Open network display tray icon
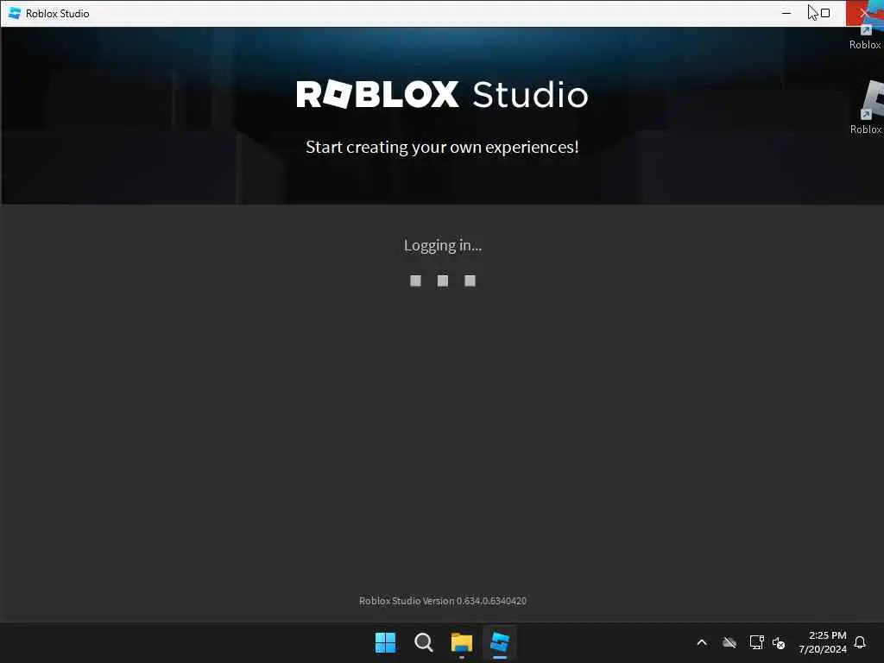 [756, 642]
